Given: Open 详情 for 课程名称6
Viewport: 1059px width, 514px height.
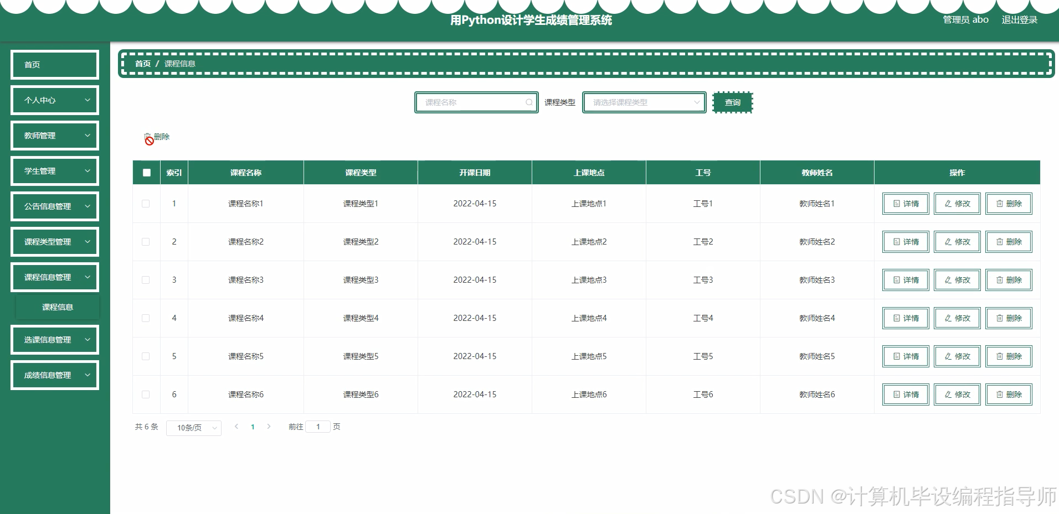Looking at the screenshot, I should (x=906, y=394).
